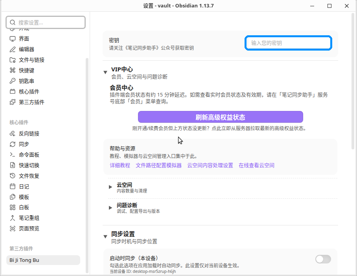
Task: Click the 钥匙串 key icon
Action: click(x=13, y=81)
